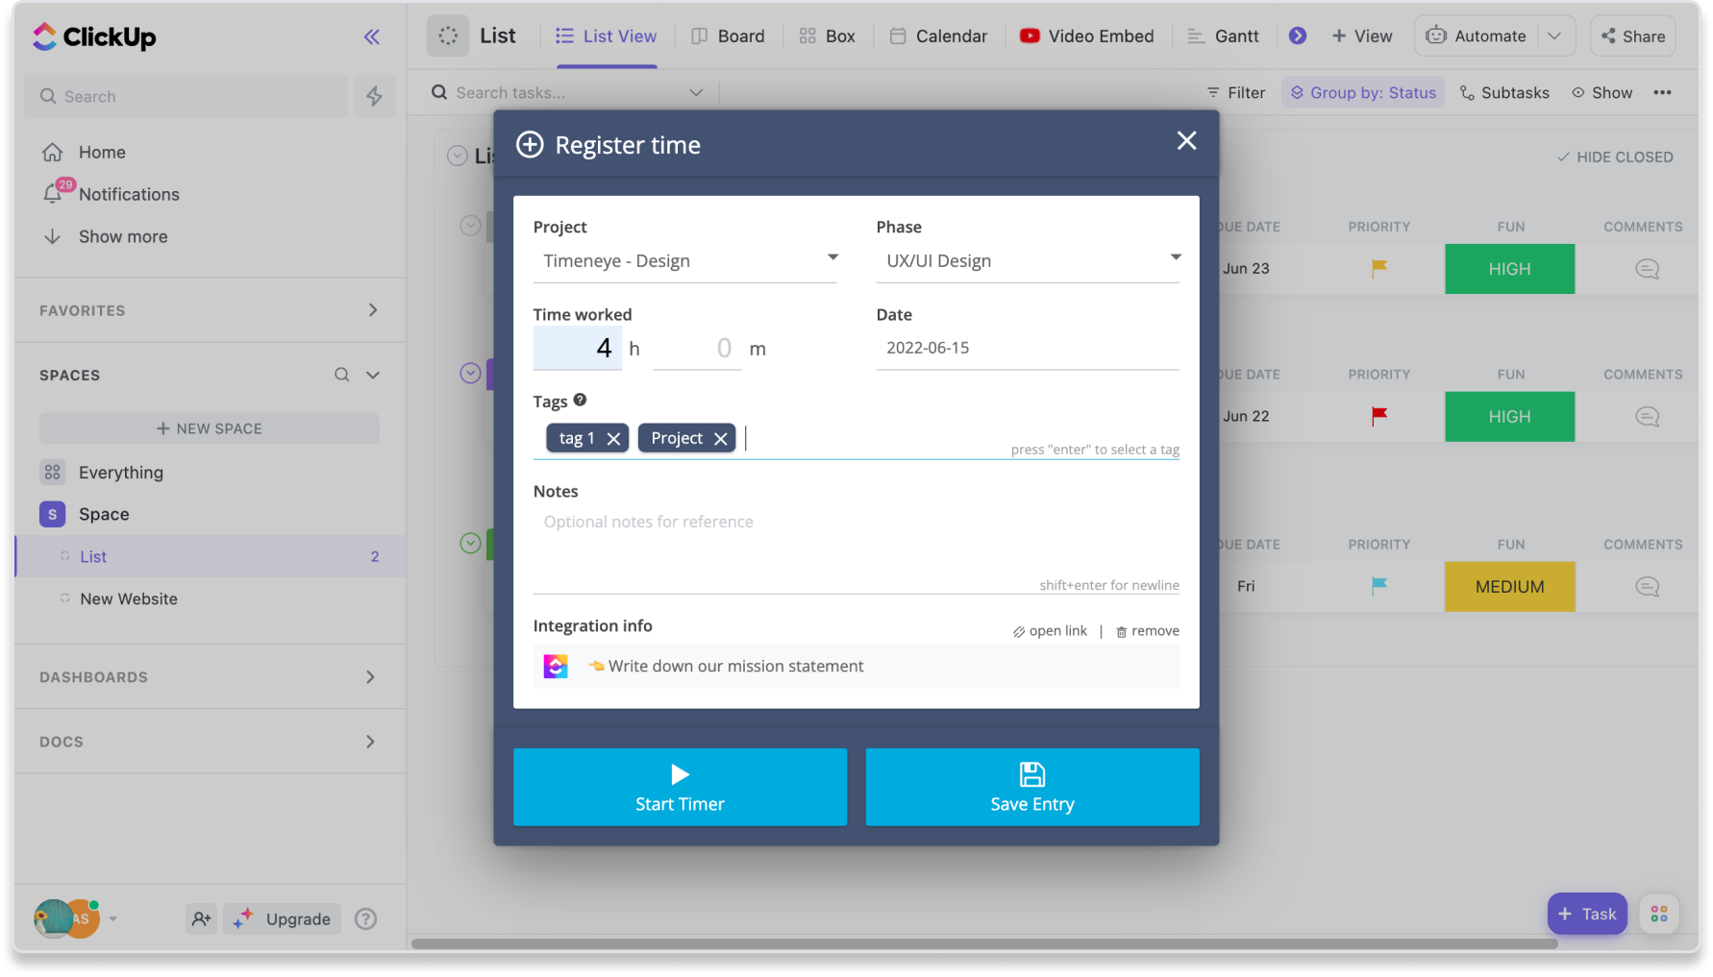1713x977 pixels.
Task: Toggle the green task group collapse circle
Action: [x=470, y=543]
